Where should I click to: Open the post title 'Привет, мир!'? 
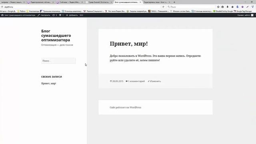[129, 44]
